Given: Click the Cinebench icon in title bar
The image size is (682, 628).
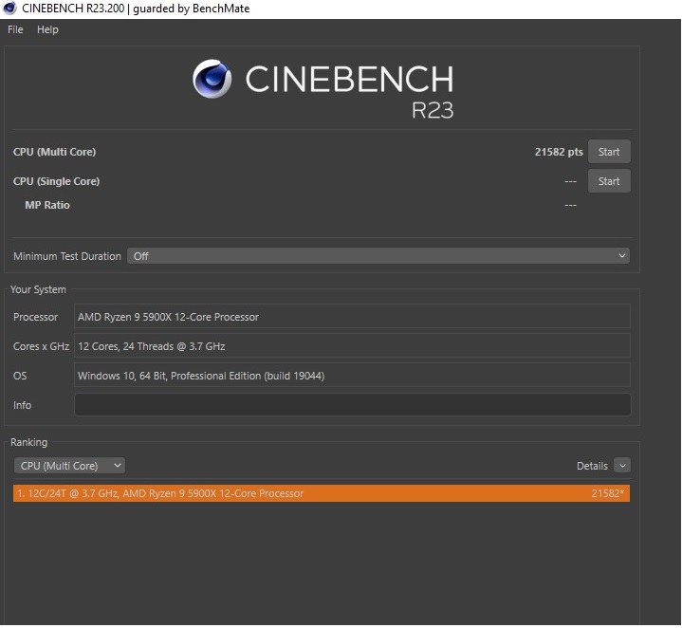Looking at the screenshot, I should 9,9.
